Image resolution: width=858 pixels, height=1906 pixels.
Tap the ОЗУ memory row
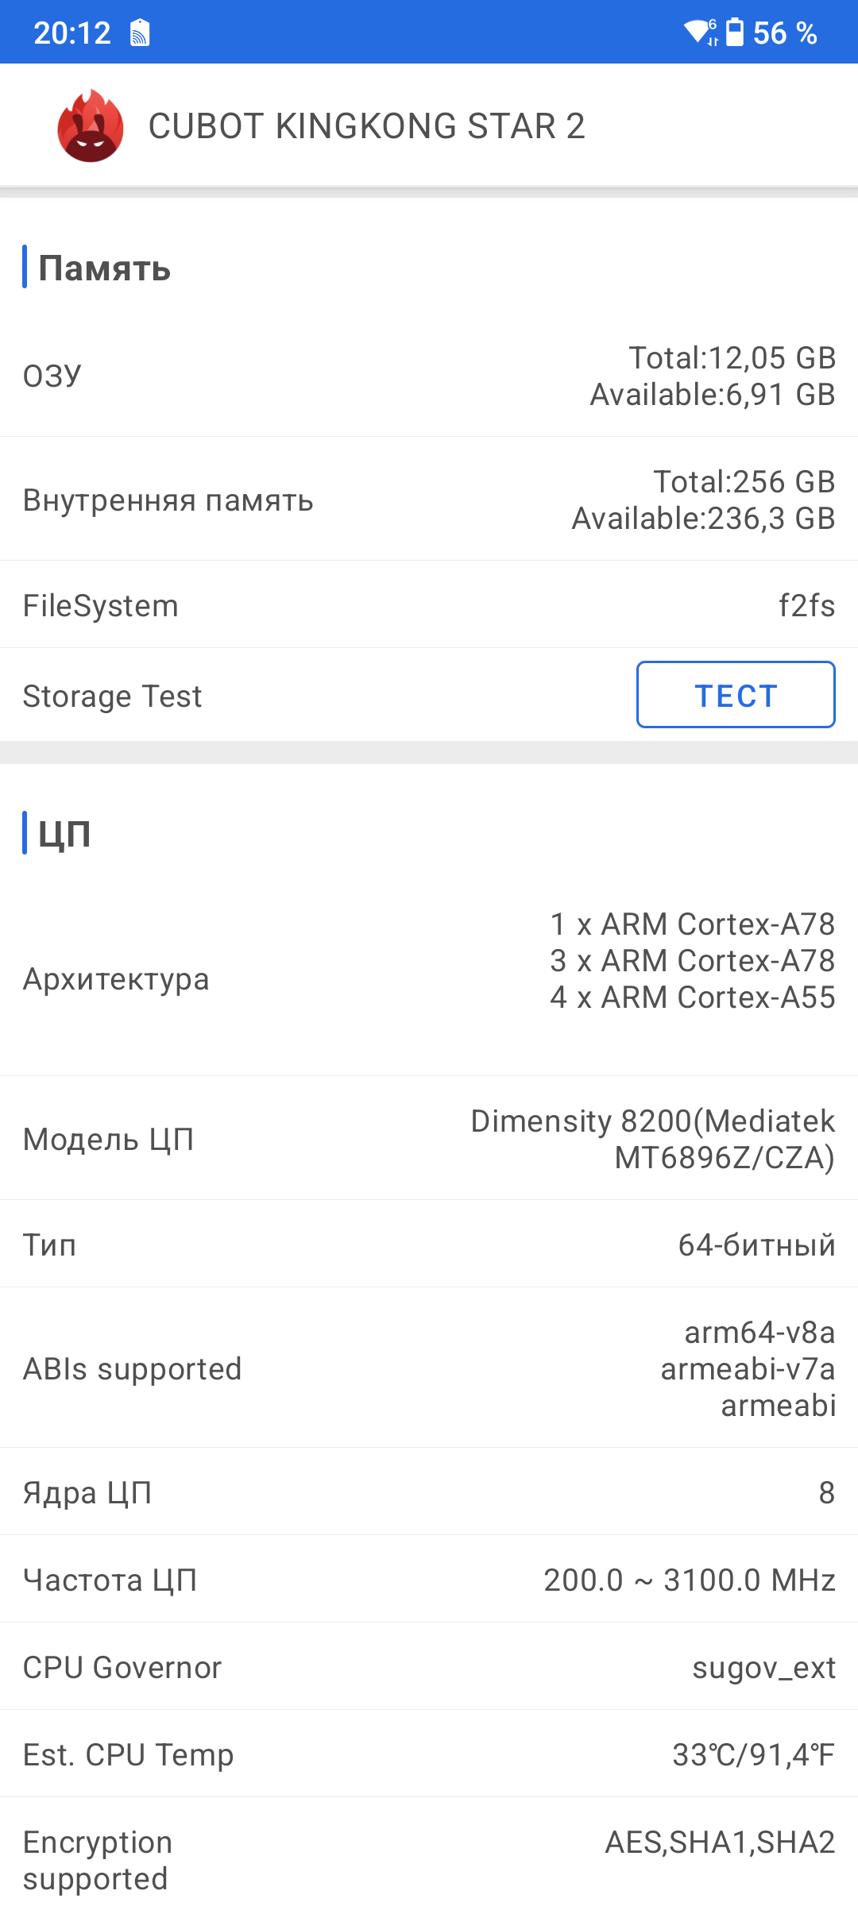pos(429,376)
